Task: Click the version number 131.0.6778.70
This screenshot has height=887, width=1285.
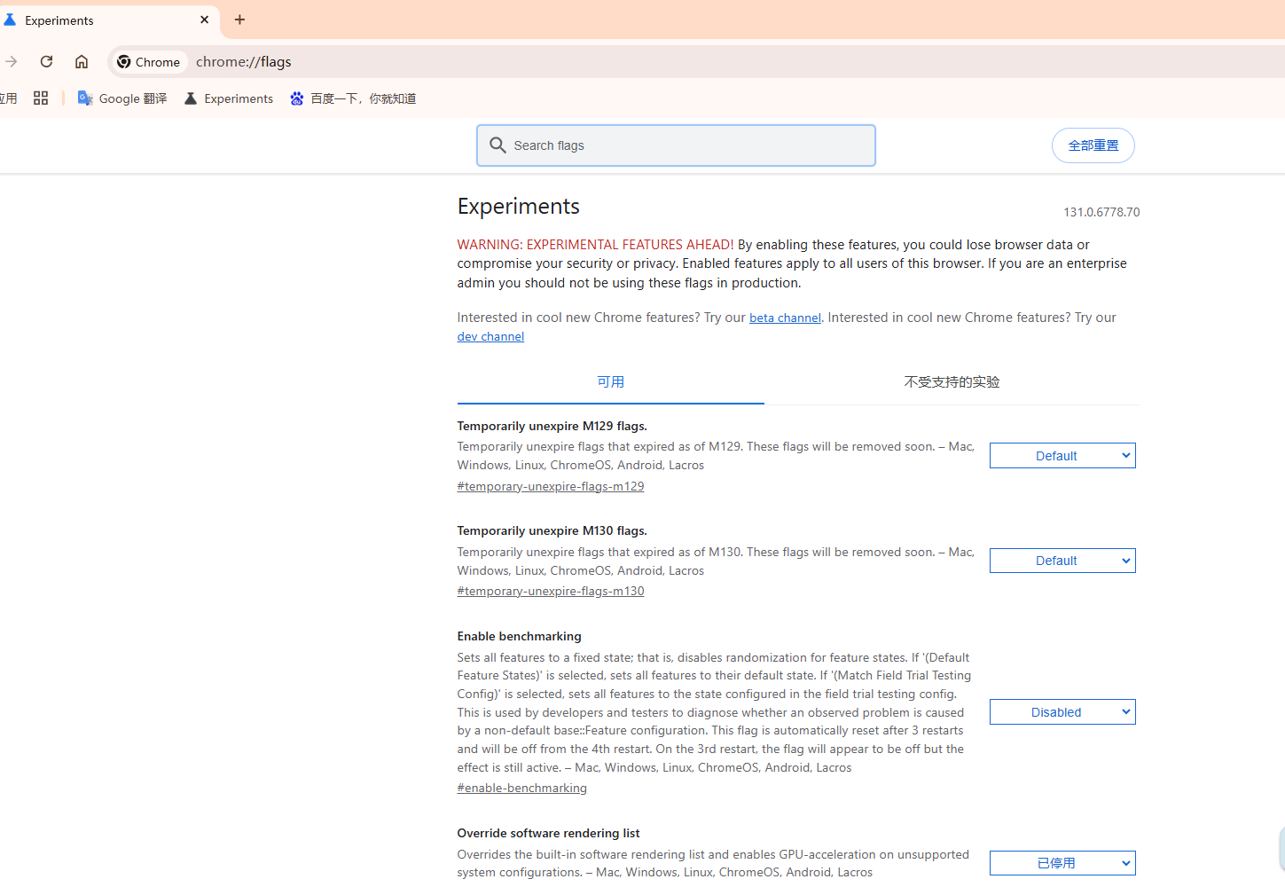Action: point(1101,212)
